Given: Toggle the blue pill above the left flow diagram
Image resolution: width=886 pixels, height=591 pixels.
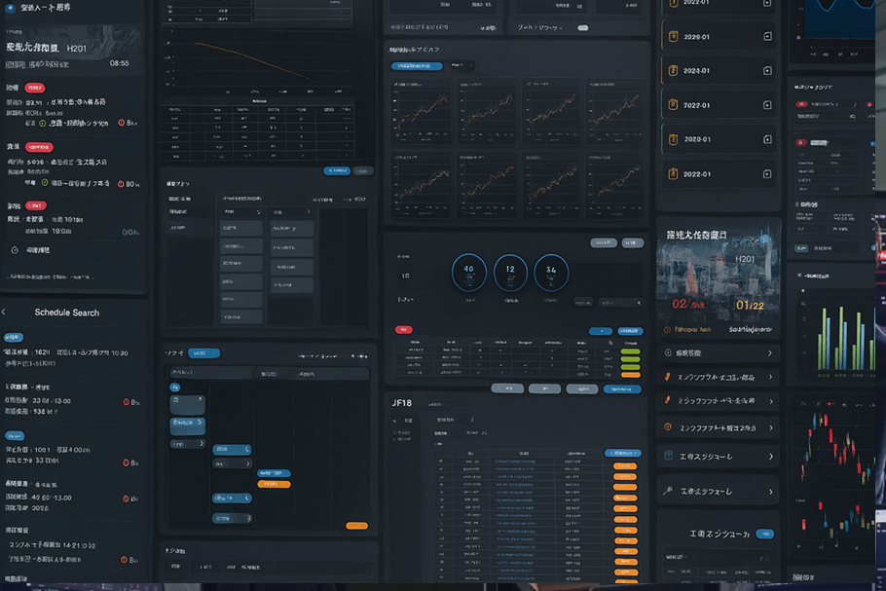Looking at the screenshot, I should (x=203, y=353).
